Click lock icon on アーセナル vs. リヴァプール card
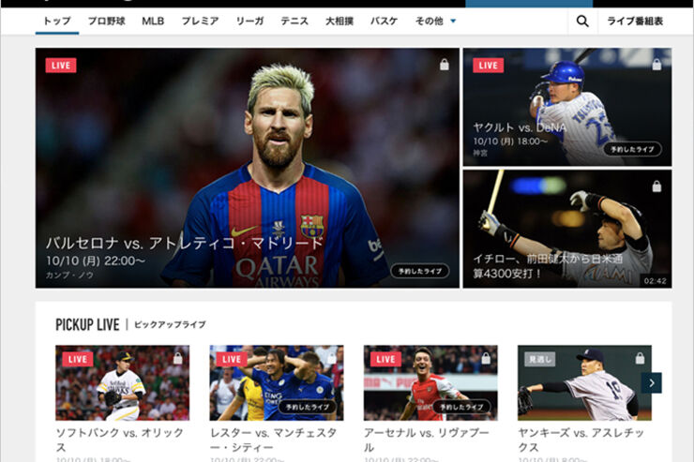 [x=486, y=359]
